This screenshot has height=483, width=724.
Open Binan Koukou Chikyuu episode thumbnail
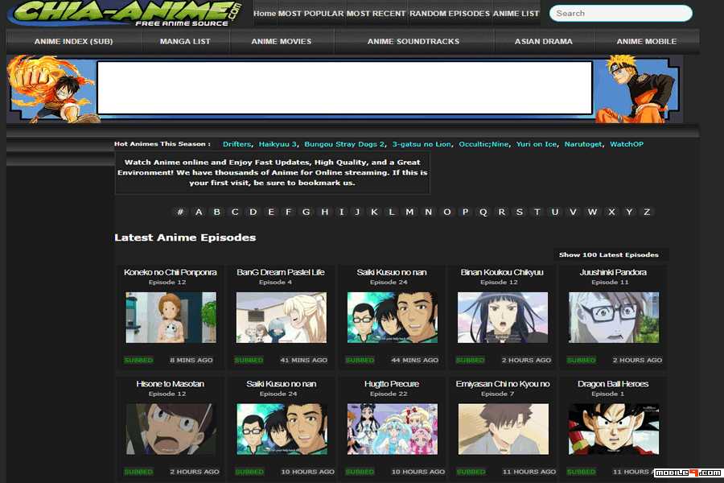(x=503, y=317)
